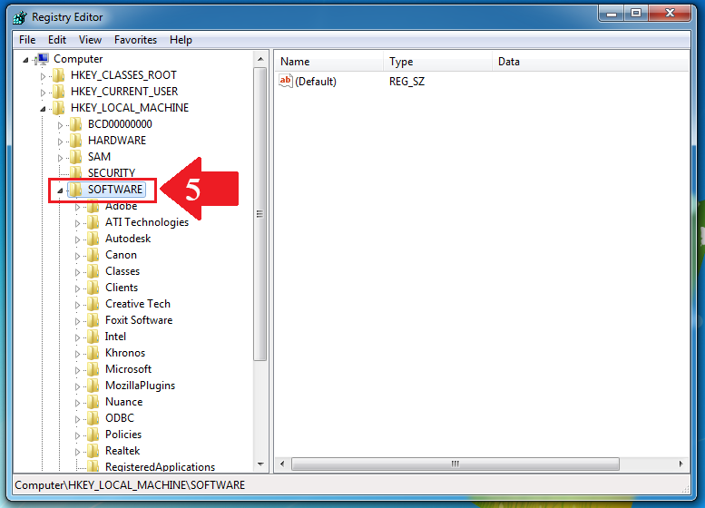Click the Foxit Software folder icon
Viewport: 705px width, 508px height.
click(93, 320)
